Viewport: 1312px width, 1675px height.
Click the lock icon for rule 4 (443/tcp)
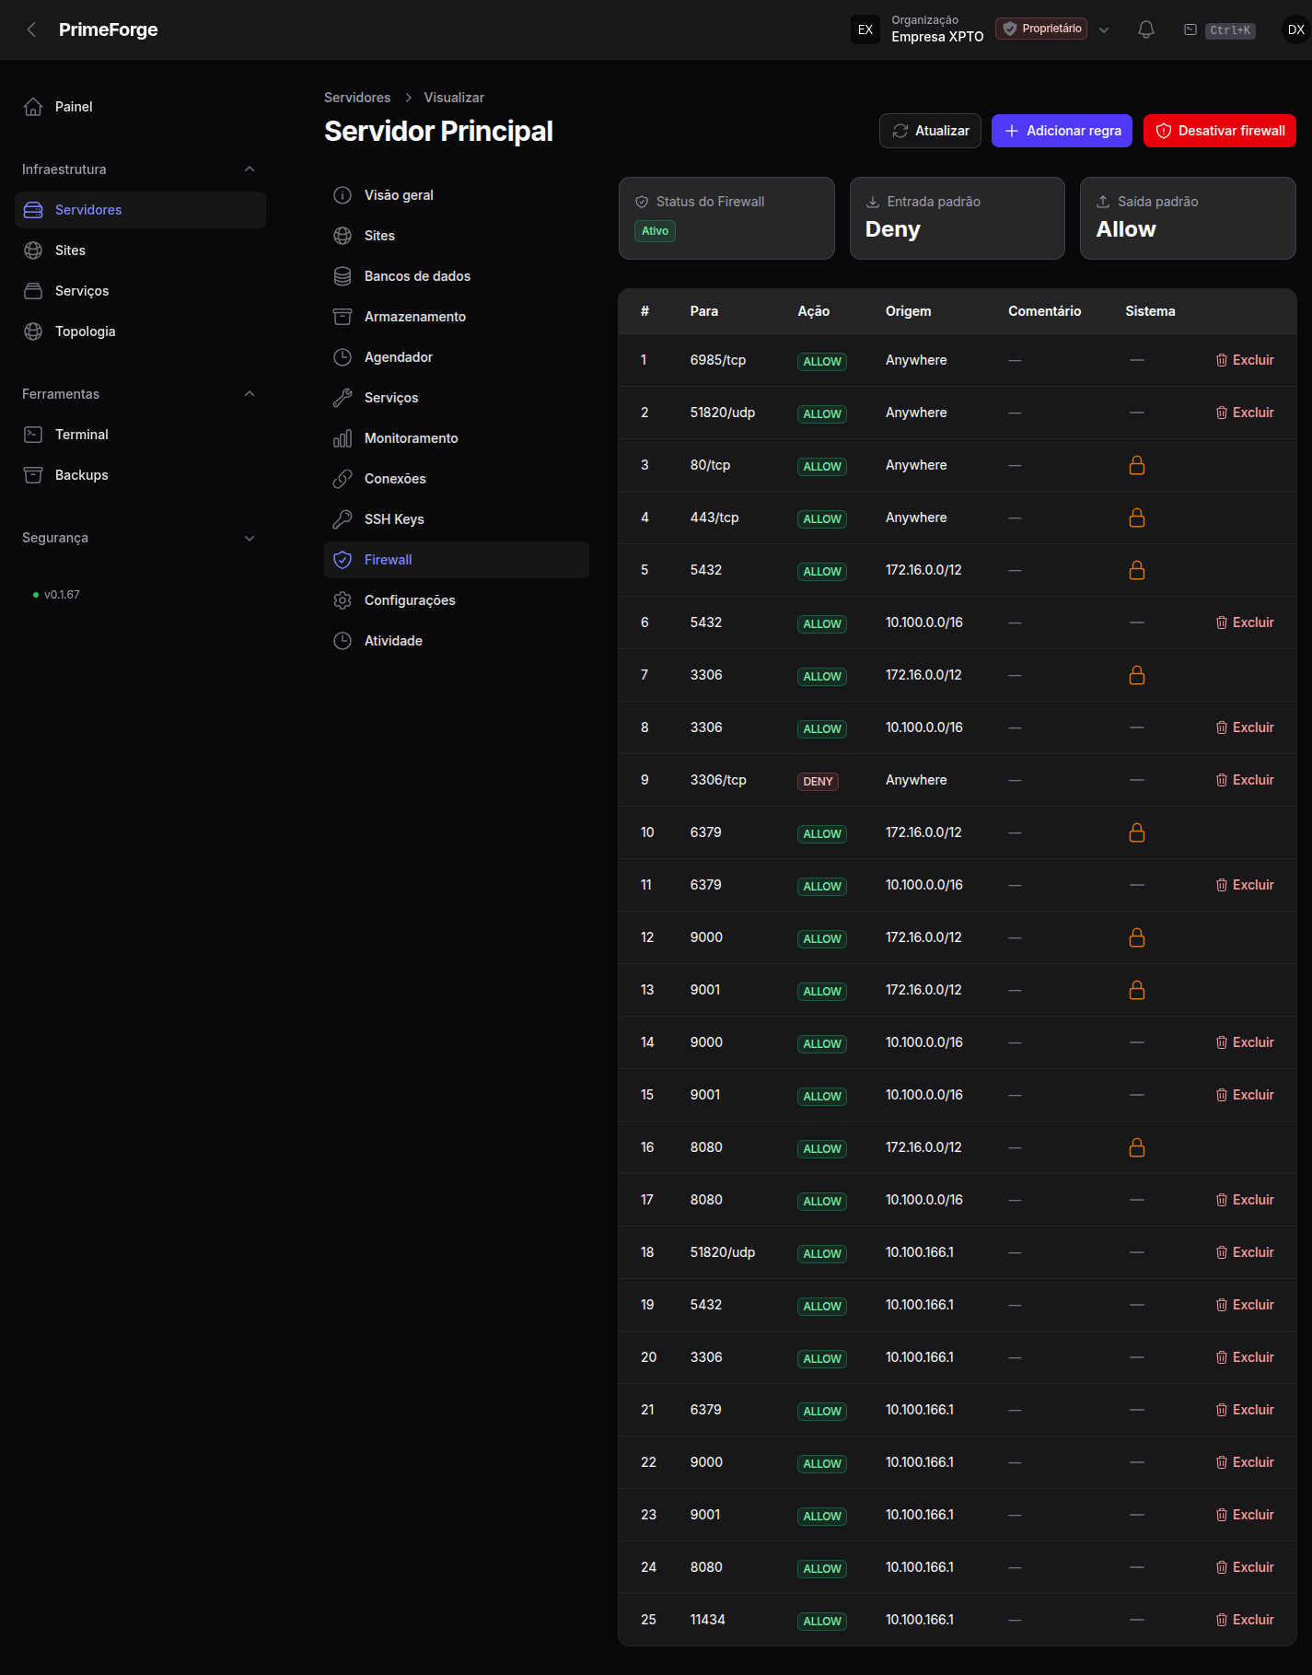(1137, 518)
